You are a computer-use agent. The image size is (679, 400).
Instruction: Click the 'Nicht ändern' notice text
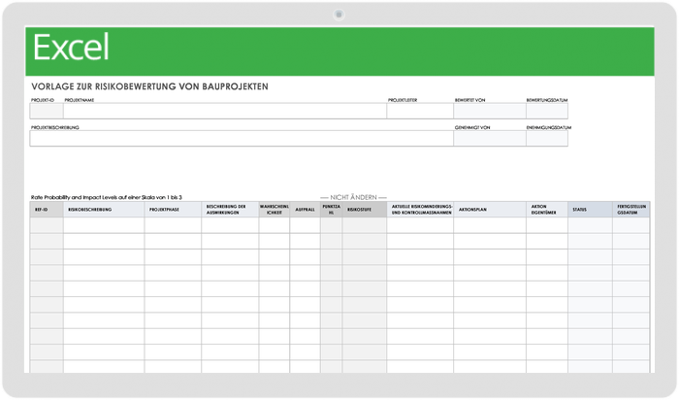(x=353, y=197)
